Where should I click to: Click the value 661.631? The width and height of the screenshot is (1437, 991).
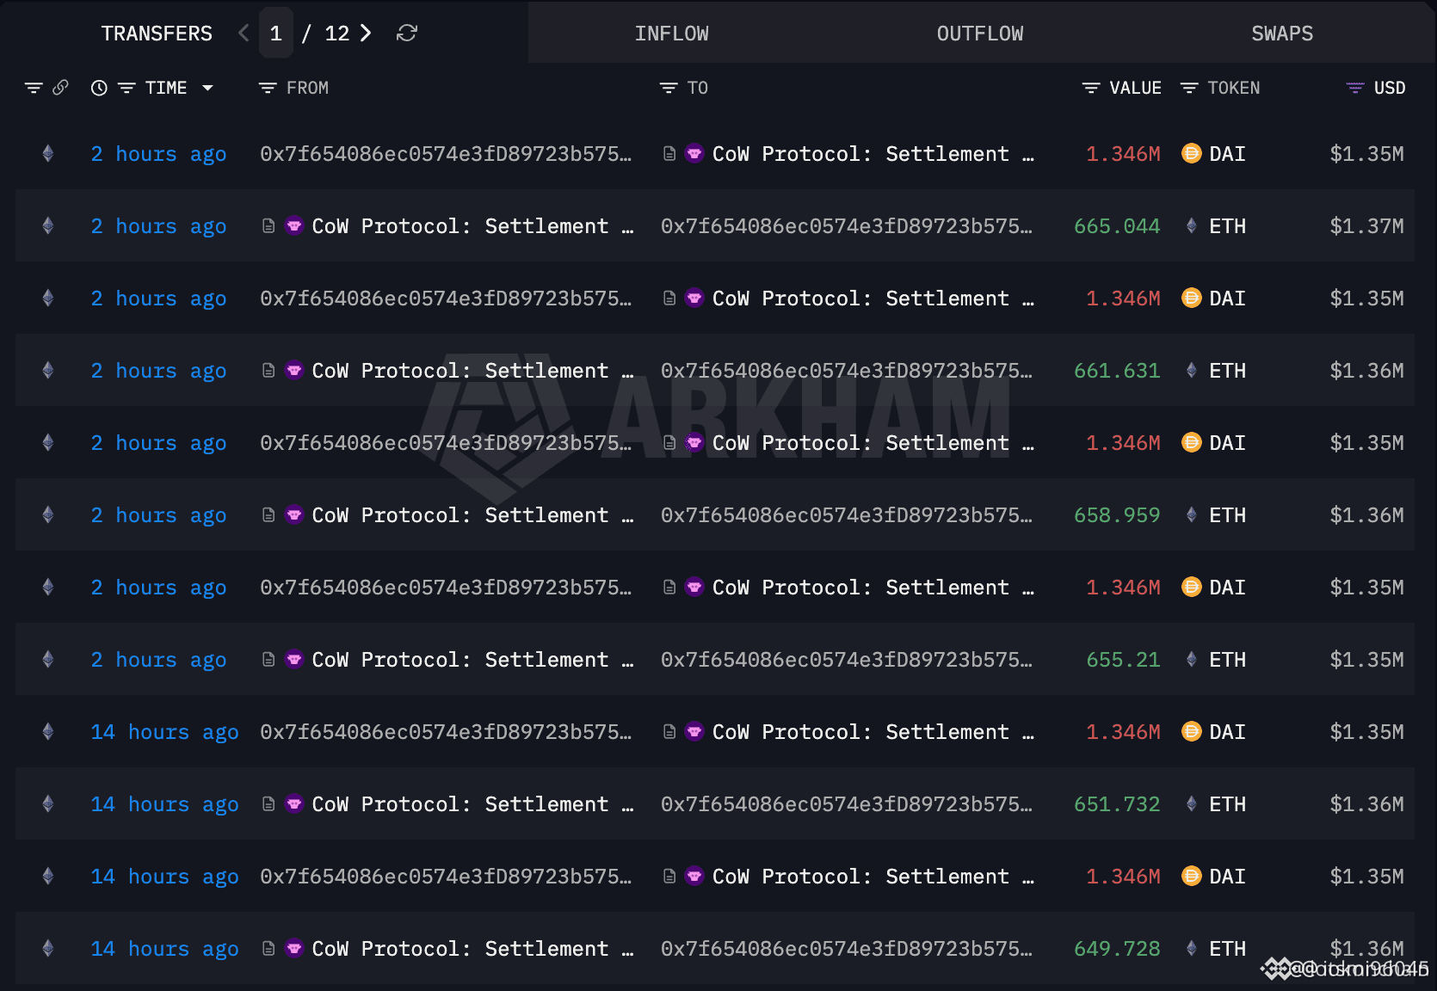coord(1117,371)
